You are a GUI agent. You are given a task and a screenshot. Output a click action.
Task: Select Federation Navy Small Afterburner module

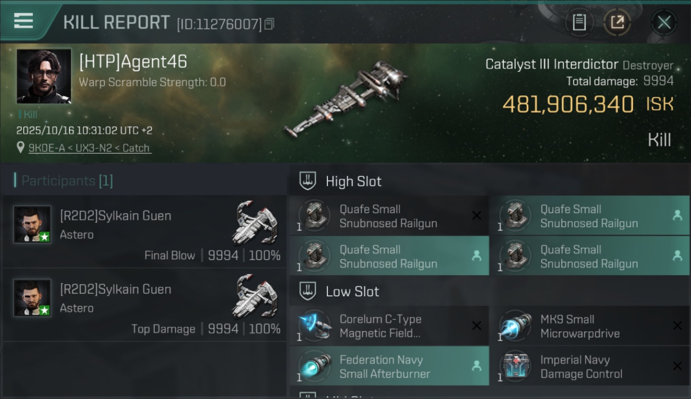[389, 366]
